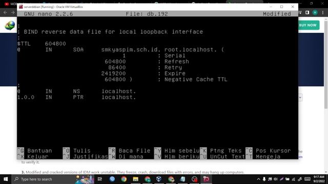Screen dimensions: 328x184
Task: Open the VirtualBox cube icon in taskbar
Action: point(159,179)
